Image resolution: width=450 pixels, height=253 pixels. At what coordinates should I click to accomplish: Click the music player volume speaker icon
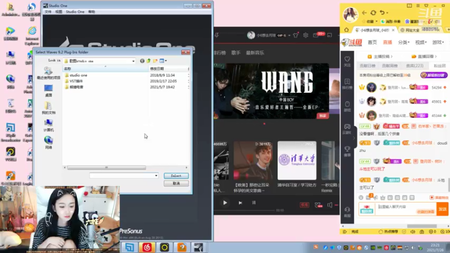pos(330,205)
